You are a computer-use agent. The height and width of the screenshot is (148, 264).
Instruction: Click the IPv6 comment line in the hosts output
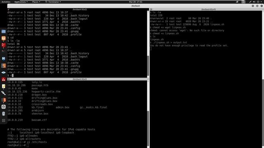tap(51, 129)
